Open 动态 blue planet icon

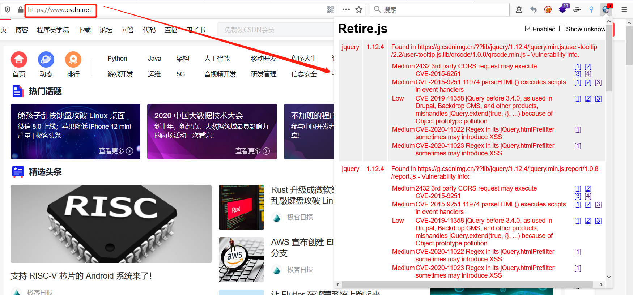point(46,60)
